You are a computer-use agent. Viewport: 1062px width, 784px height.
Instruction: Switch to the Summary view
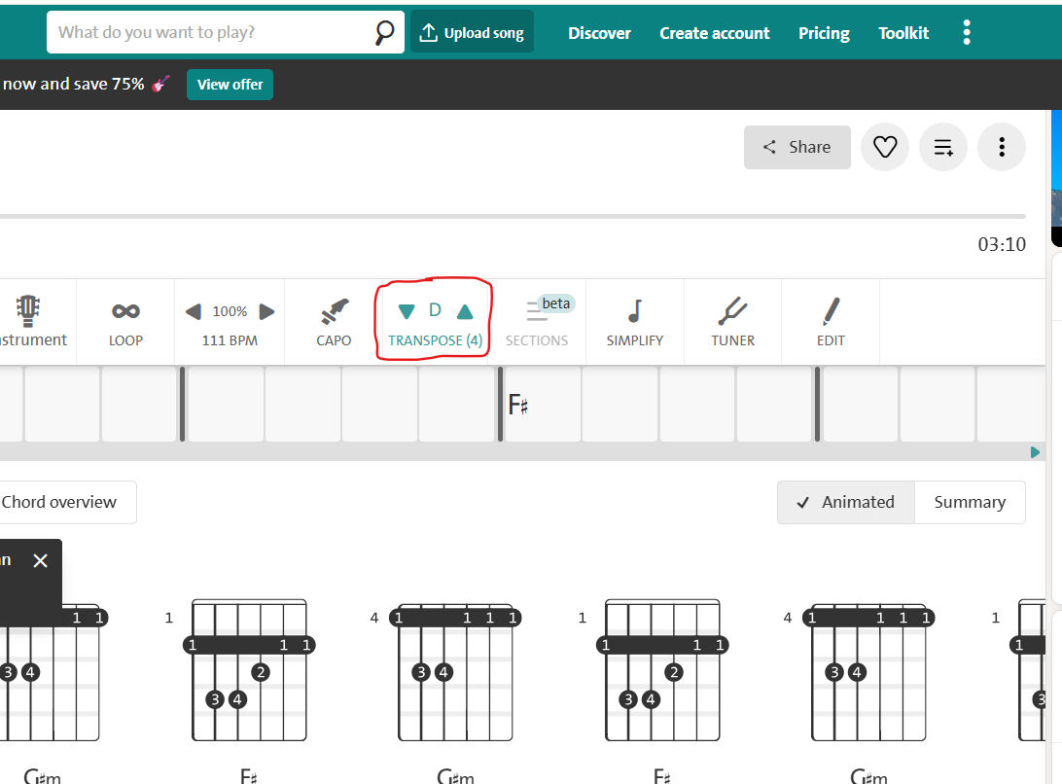pos(969,502)
